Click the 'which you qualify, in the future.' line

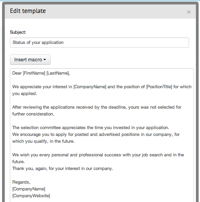tap(43, 141)
